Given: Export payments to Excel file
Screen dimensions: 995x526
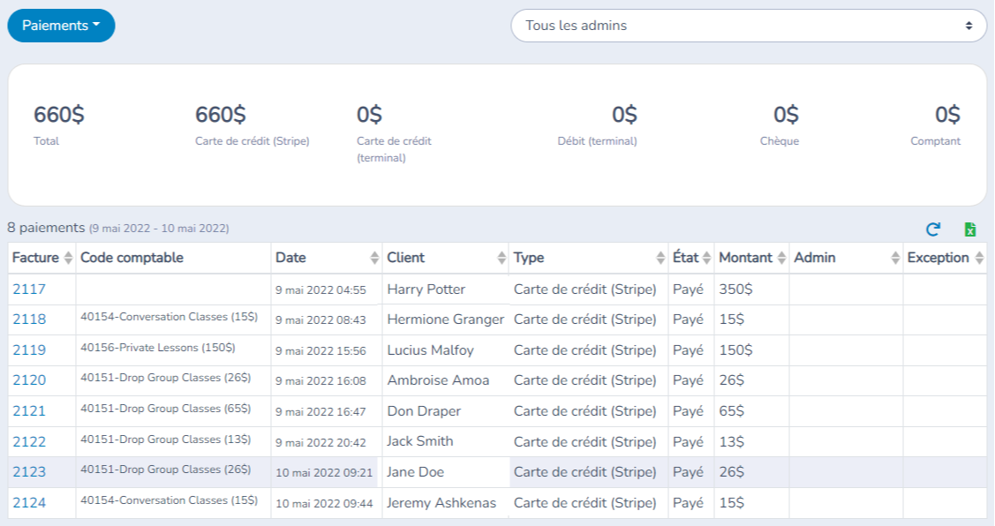Looking at the screenshot, I should (969, 229).
